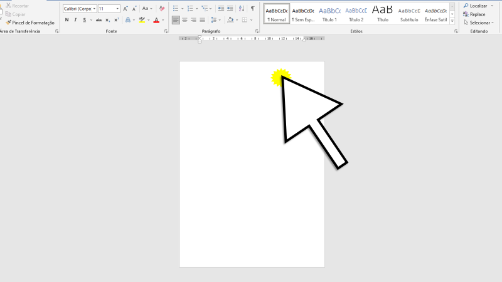The image size is (502, 282).
Task: Click the right indent marker on ruler
Action: tap(304, 39)
